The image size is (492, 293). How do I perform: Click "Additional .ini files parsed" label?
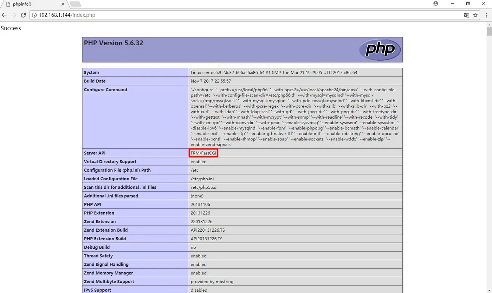click(x=111, y=196)
